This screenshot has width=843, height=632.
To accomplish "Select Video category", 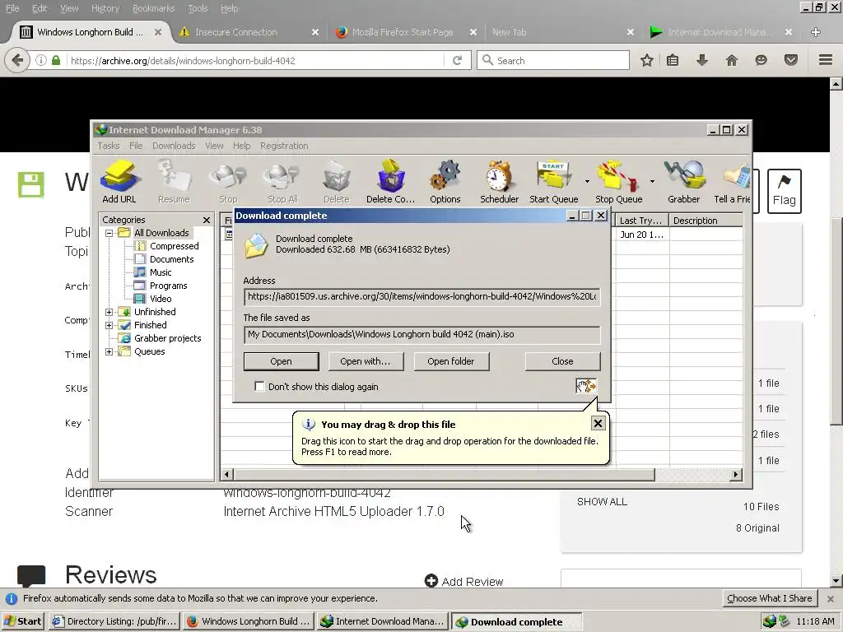I will coord(161,299).
